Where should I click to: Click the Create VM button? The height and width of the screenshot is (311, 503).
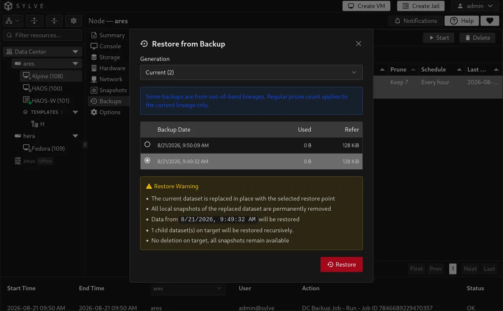point(366,6)
